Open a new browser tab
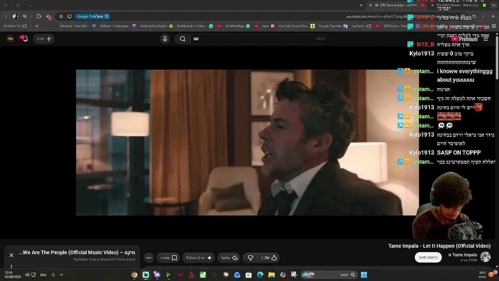The image size is (499, 281). 361,5
